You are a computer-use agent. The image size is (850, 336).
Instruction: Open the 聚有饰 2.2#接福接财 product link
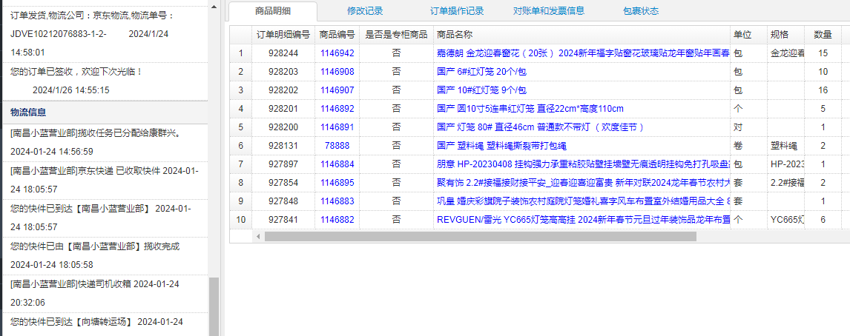[x=583, y=183]
